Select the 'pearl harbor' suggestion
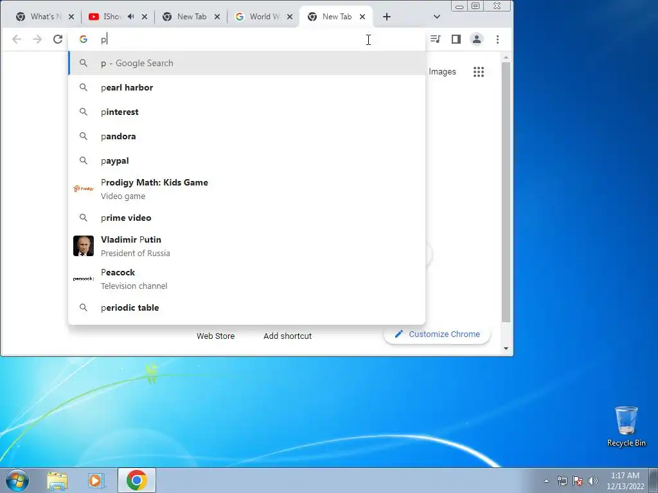Image resolution: width=658 pixels, height=493 pixels. coord(247,87)
